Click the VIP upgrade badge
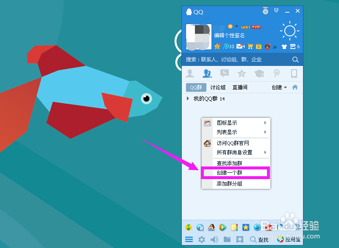Image resolution: width=339 pixels, height=248 pixels. [x=256, y=27]
